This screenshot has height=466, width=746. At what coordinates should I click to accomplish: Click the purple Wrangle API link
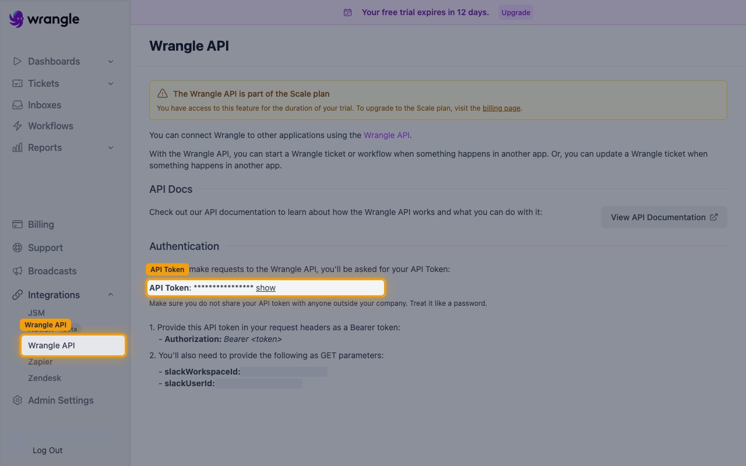387,135
